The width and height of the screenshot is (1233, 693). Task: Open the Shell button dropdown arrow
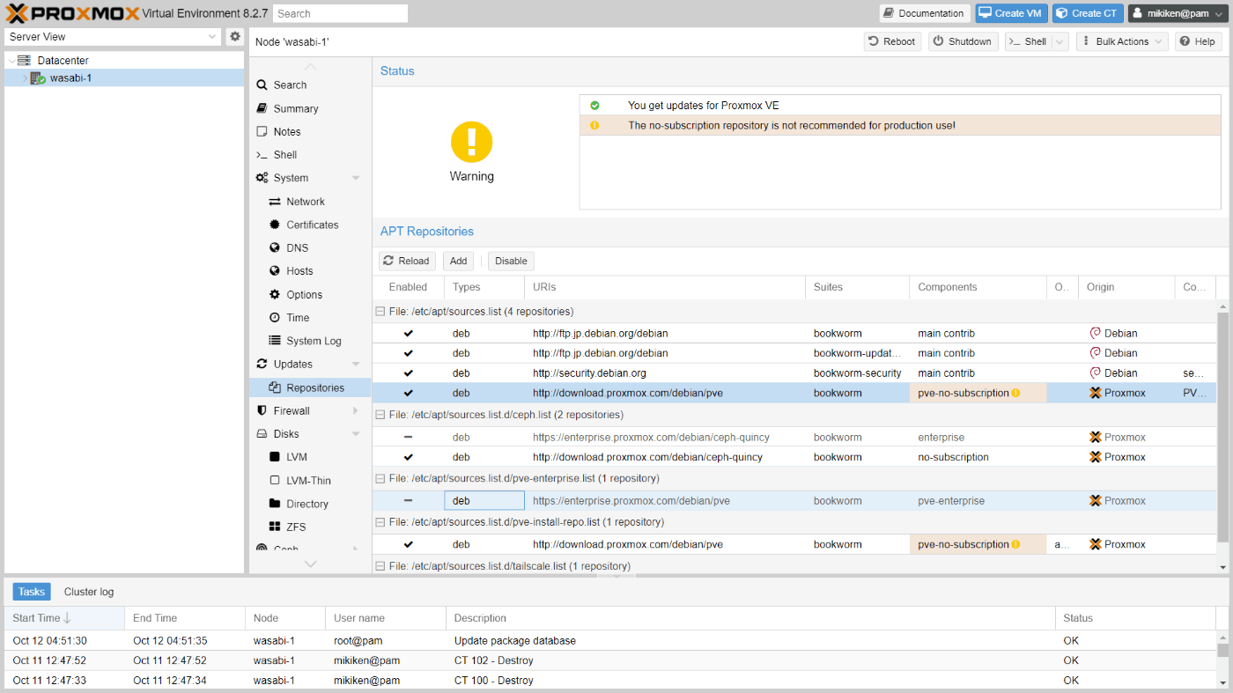click(1060, 41)
